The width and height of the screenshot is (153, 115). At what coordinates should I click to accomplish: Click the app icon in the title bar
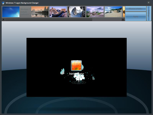[x=3, y=3]
